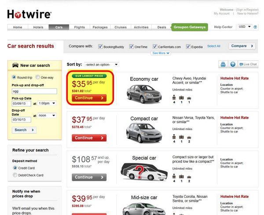Viewport: 264px width, 215px height.
Task: Open help via the blue question mark icon
Action: [x=233, y=64]
